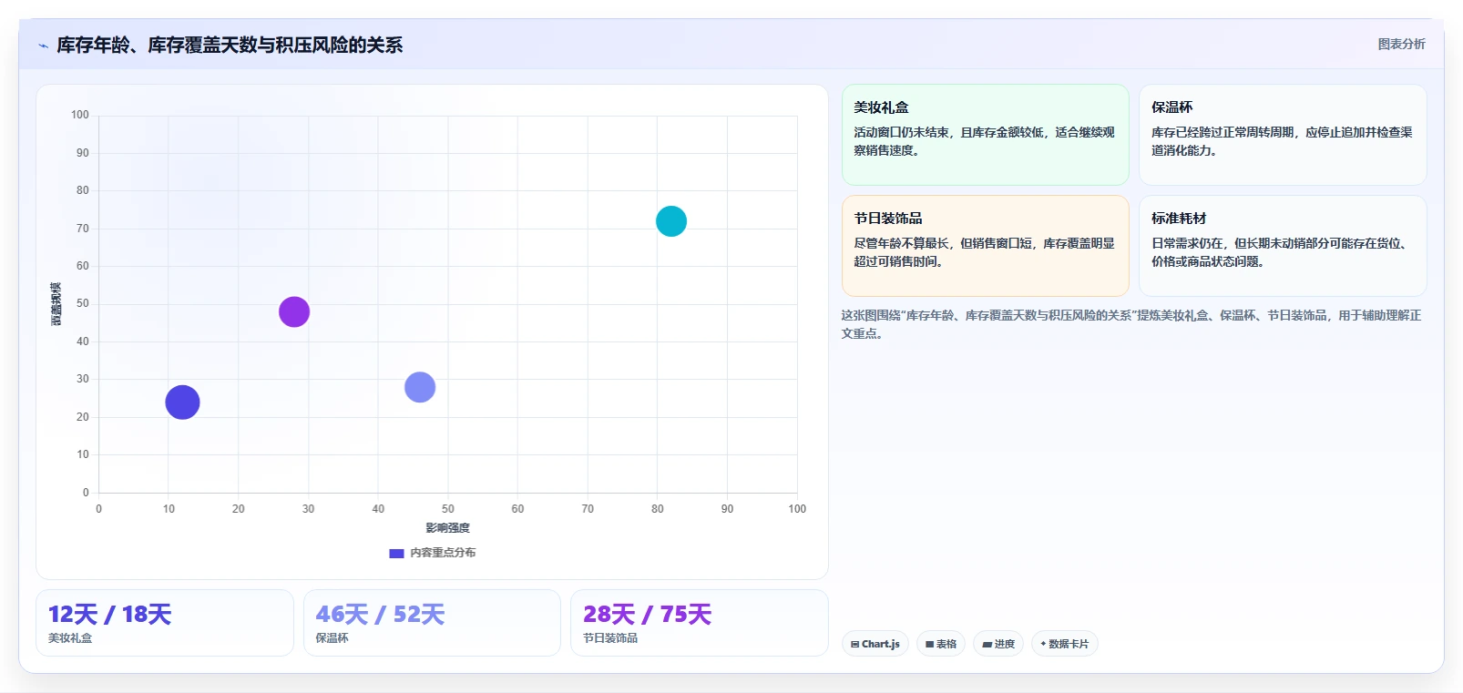Click the 影响强度 x-axis title

(x=447, y=528)
